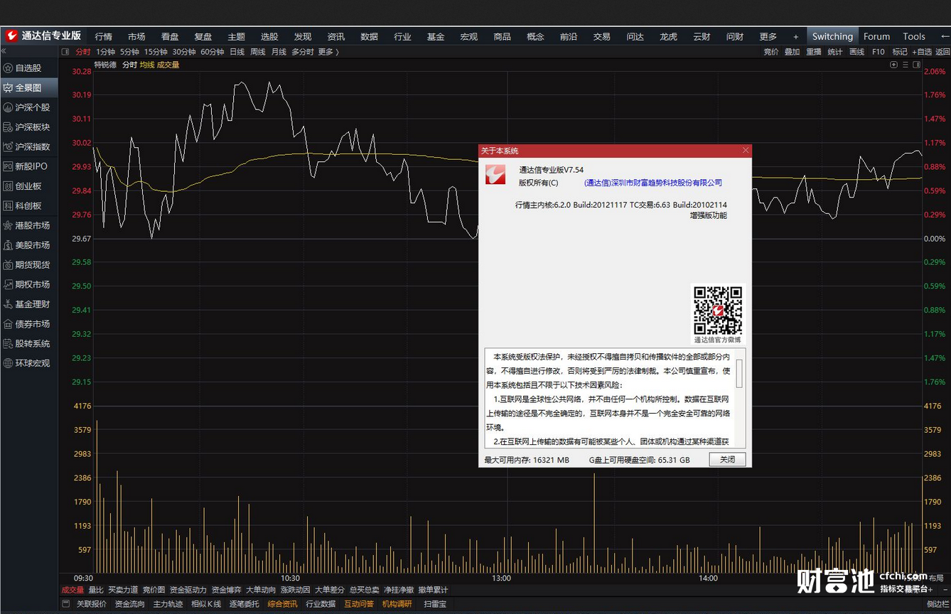This screenshot has height=614, width=951.
Task: Open 新股IPO sidebar icon
Action: 8,166
